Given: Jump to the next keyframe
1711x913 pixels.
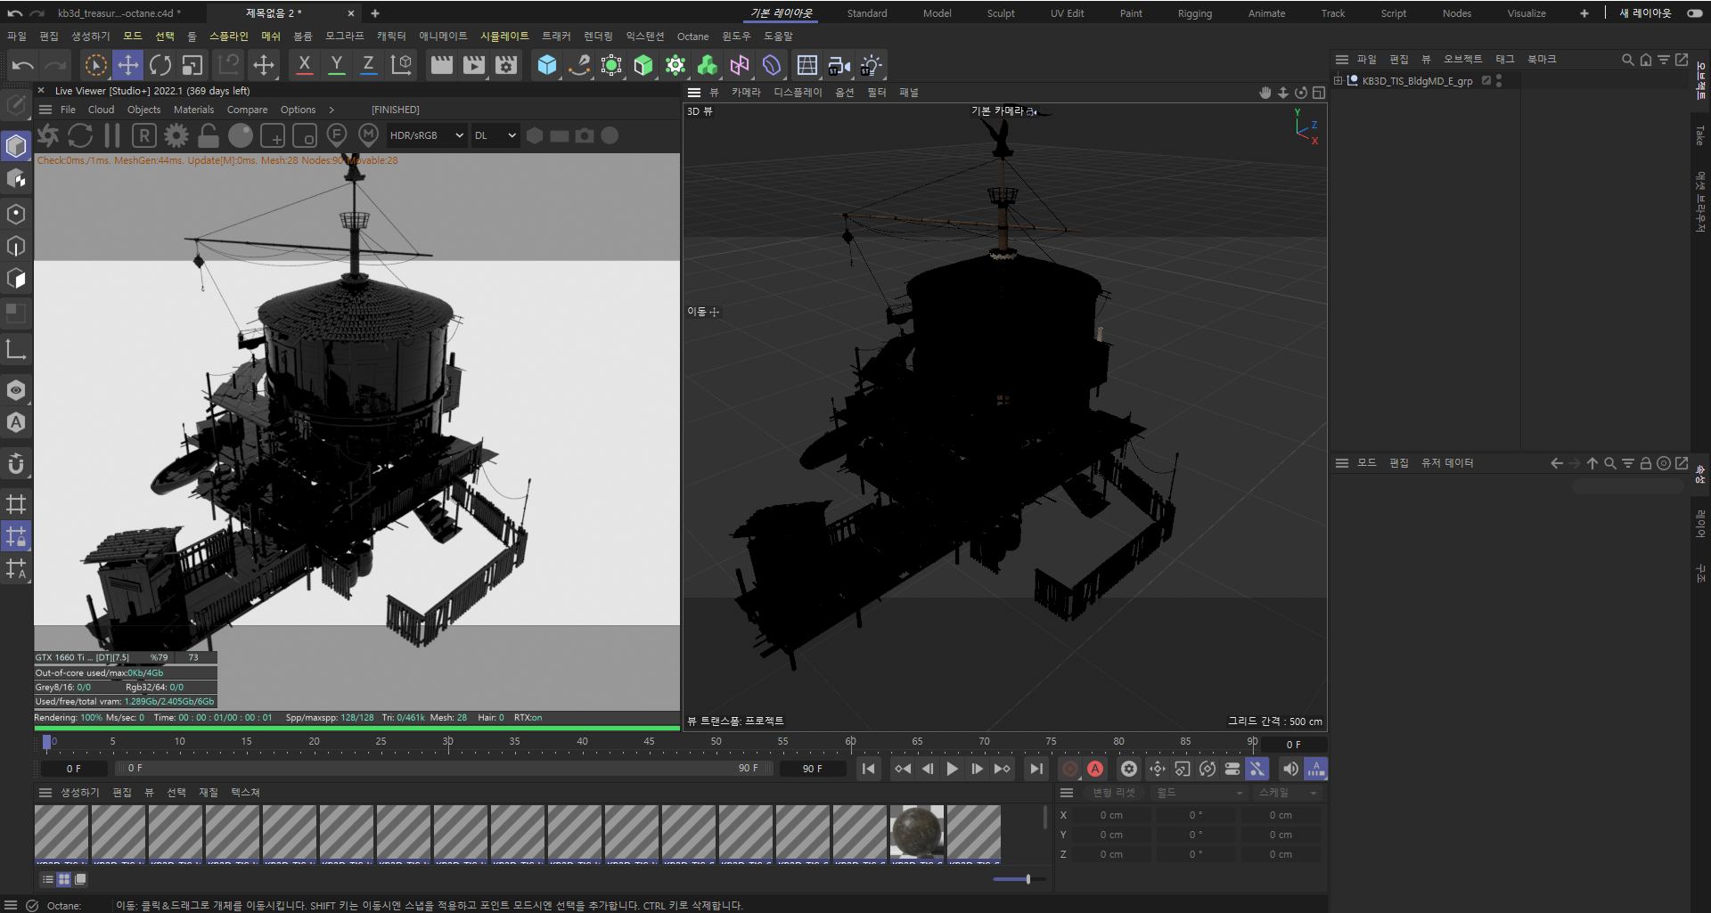Looking at the screenshot, I should pos(1003,769).
